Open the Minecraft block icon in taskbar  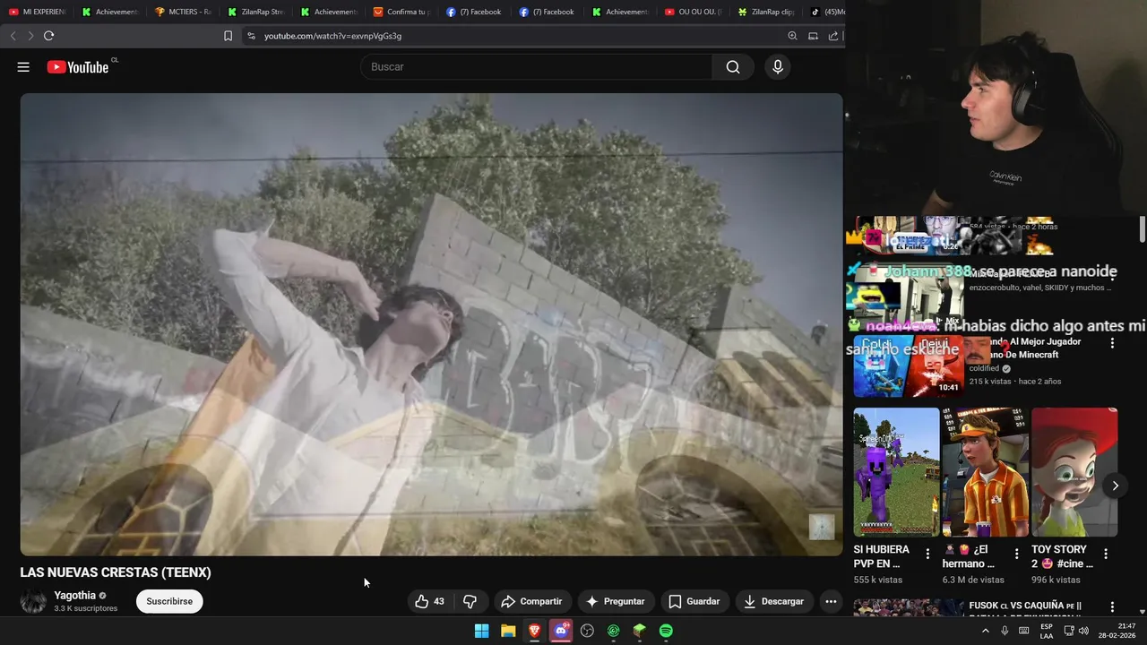(639, 631)
